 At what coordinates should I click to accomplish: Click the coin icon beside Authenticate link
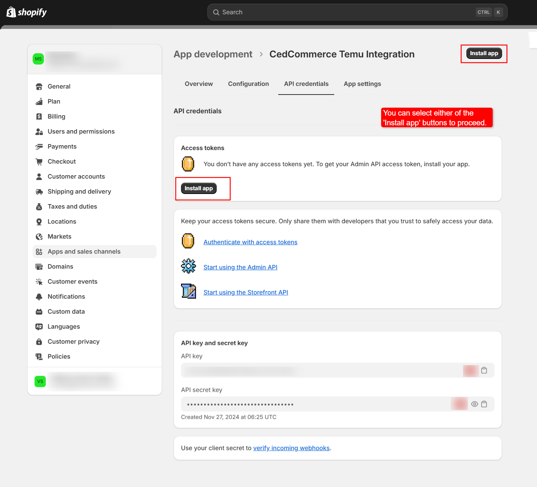pos(188,241)
